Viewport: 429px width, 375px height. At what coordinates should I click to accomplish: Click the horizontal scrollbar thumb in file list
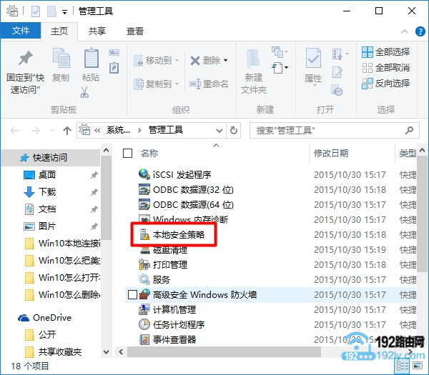pos(224,351)
